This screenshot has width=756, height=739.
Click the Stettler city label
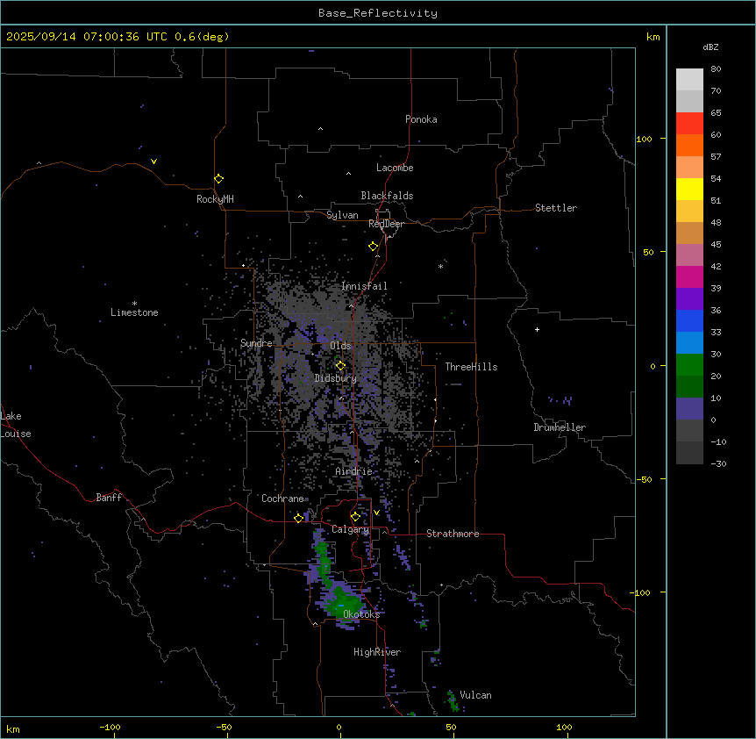click(x=555, y=208)
